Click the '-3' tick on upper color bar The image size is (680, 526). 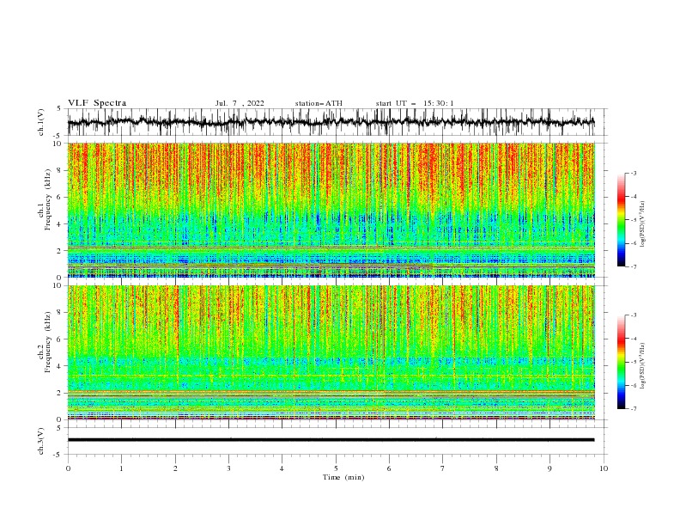click(633, 173)
